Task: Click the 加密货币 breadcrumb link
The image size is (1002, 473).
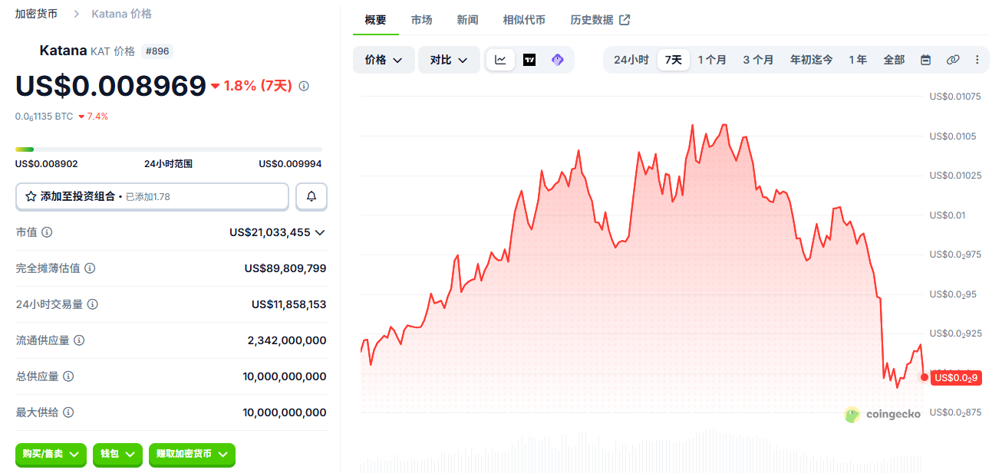Action: click(x=36, y=14)
